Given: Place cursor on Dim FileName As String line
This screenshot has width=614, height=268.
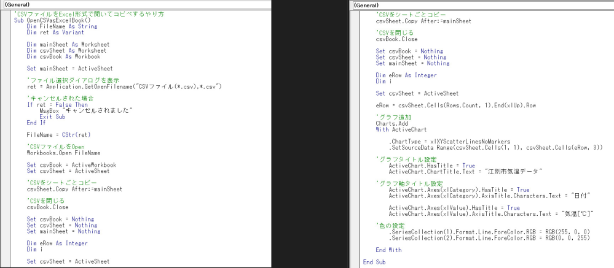Looking at the screenshot, I should pos(63,26).
